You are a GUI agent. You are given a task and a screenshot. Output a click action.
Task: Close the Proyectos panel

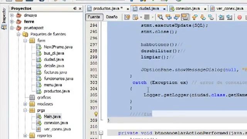[80, 8]
